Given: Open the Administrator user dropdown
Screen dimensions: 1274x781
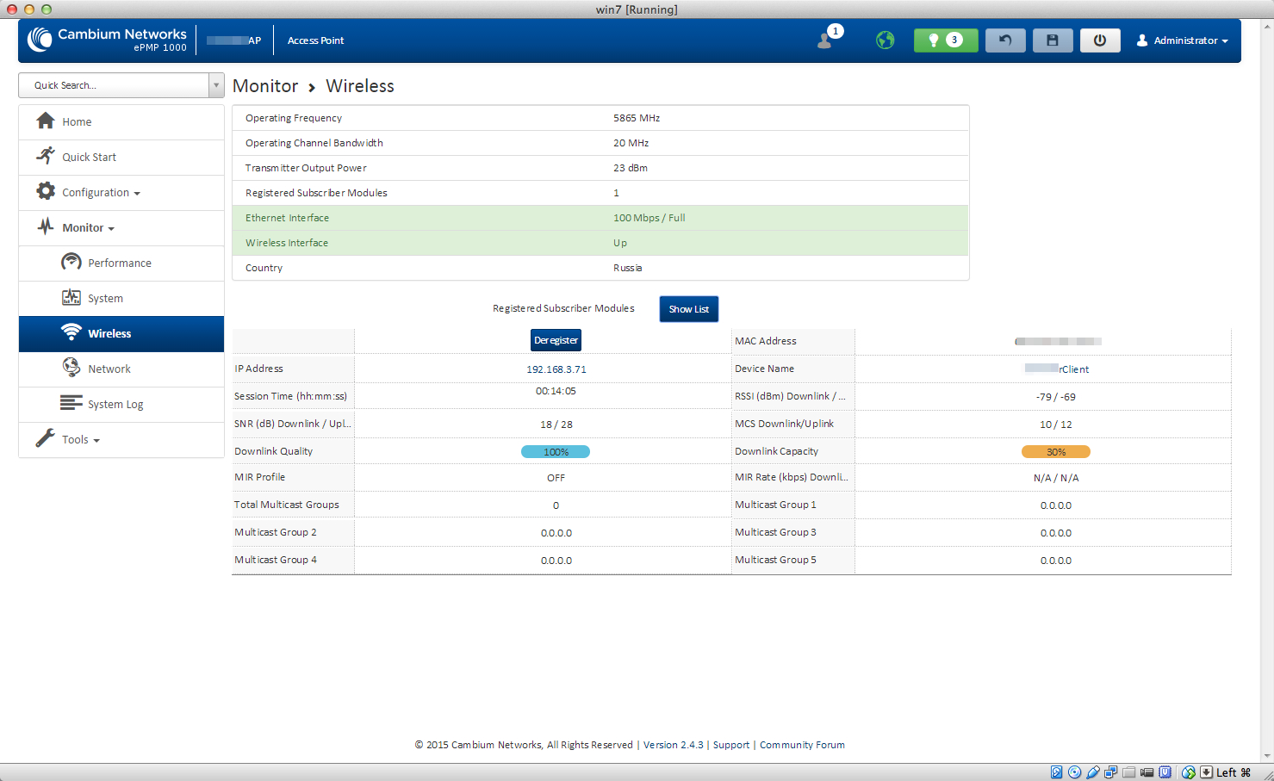Looking at the screenshot, I should click(1183, 40).
